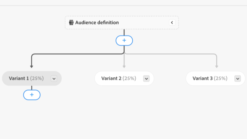The height and width of the screenshot is (139, 247).
Task: Click the empty canvas below Variant 2
Action: coord(124,112)
